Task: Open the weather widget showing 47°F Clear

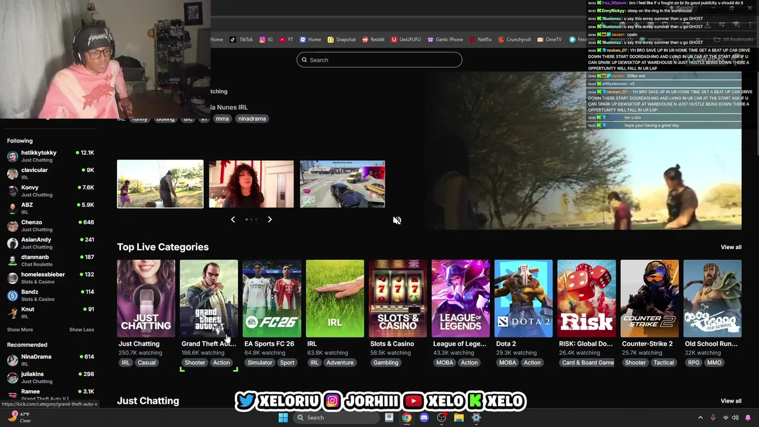Action: tap(19, 417)
